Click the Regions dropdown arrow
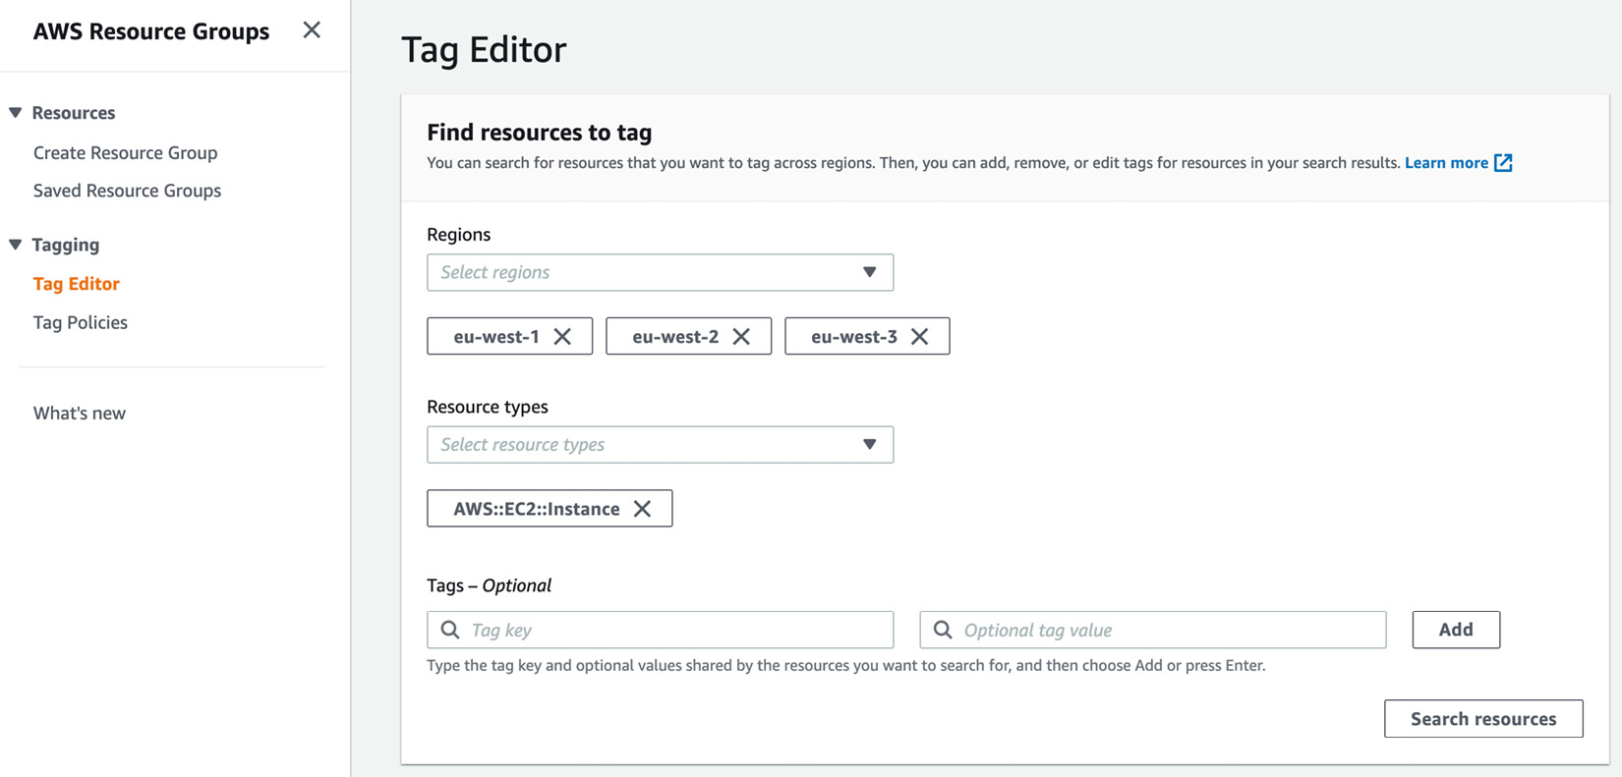 870,272
